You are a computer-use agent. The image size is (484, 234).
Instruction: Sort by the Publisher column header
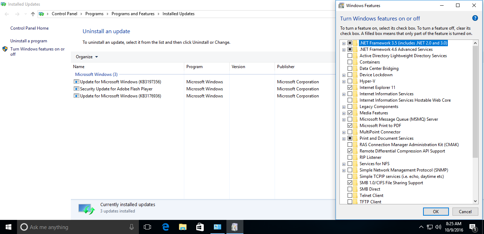[x=305, y=67]
